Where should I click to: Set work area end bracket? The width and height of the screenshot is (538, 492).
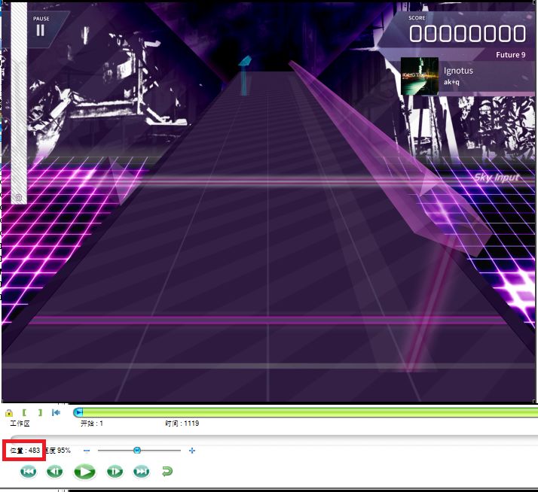(39, 412)
